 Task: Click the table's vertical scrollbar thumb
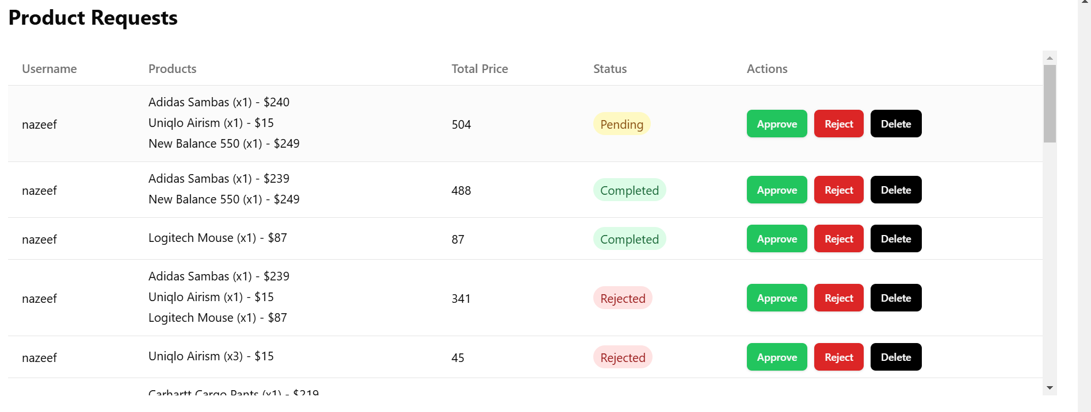(1050, 103)
